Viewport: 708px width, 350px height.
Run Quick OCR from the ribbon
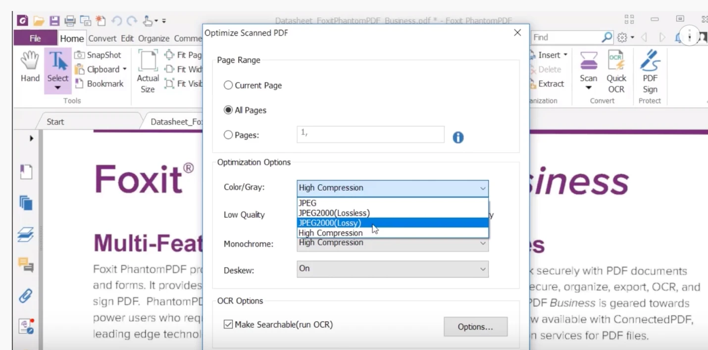click(616, 72)
